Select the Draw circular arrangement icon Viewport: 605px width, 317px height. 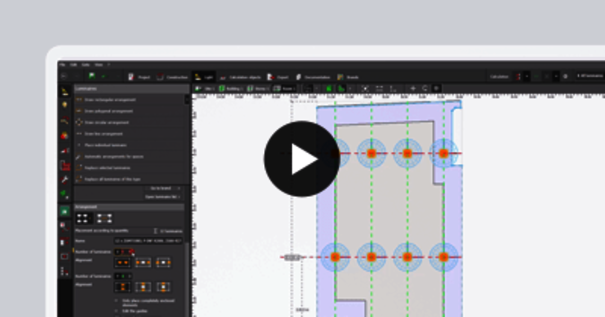(x=79, y=123)
